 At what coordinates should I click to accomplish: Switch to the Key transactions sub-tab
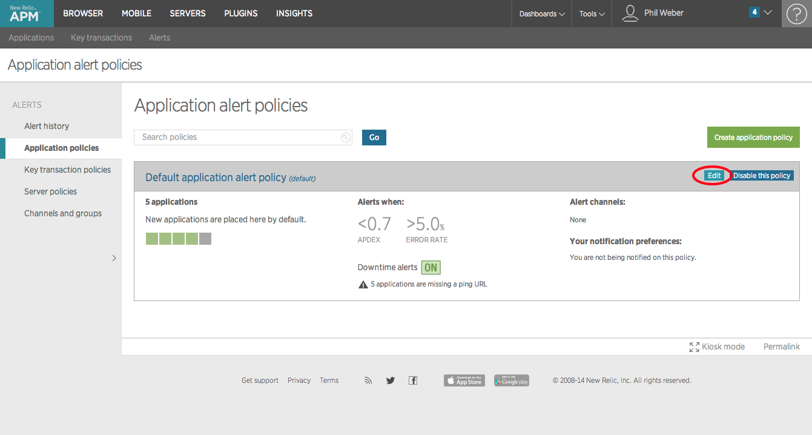pyautogui.click(x=101, y=38)
